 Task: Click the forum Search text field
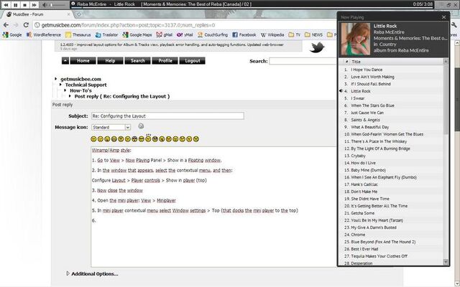(303, 61)
